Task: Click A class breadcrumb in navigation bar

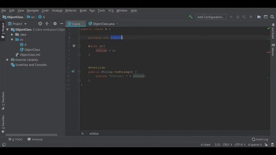Action: coord(42,17)
